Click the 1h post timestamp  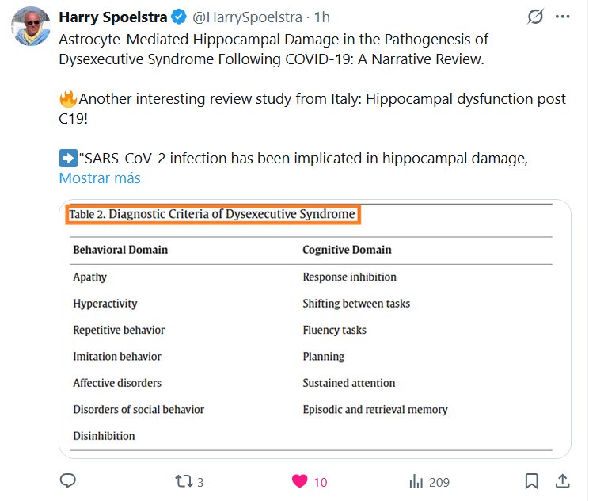click(322, 17)
